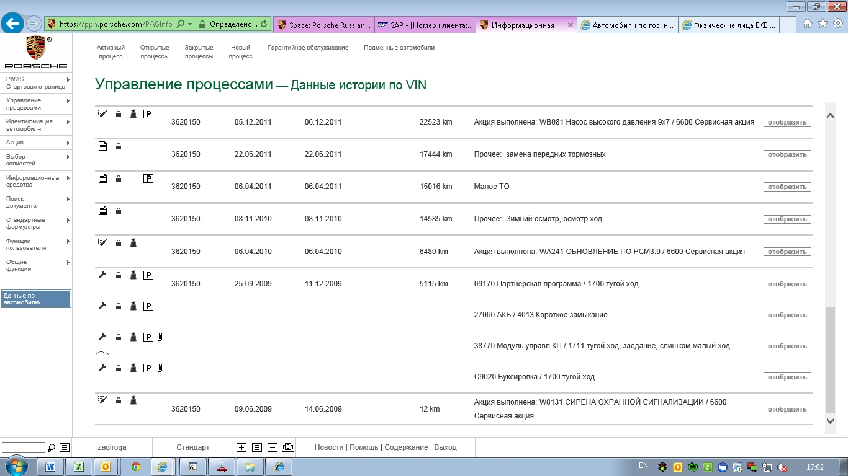
Task: Open the Содержание link
Action: (x=406, y=447)
